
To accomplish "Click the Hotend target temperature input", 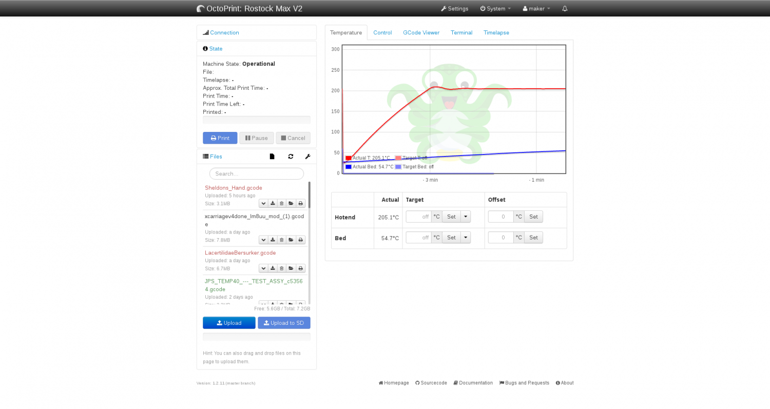I will [x=418, y=217].
